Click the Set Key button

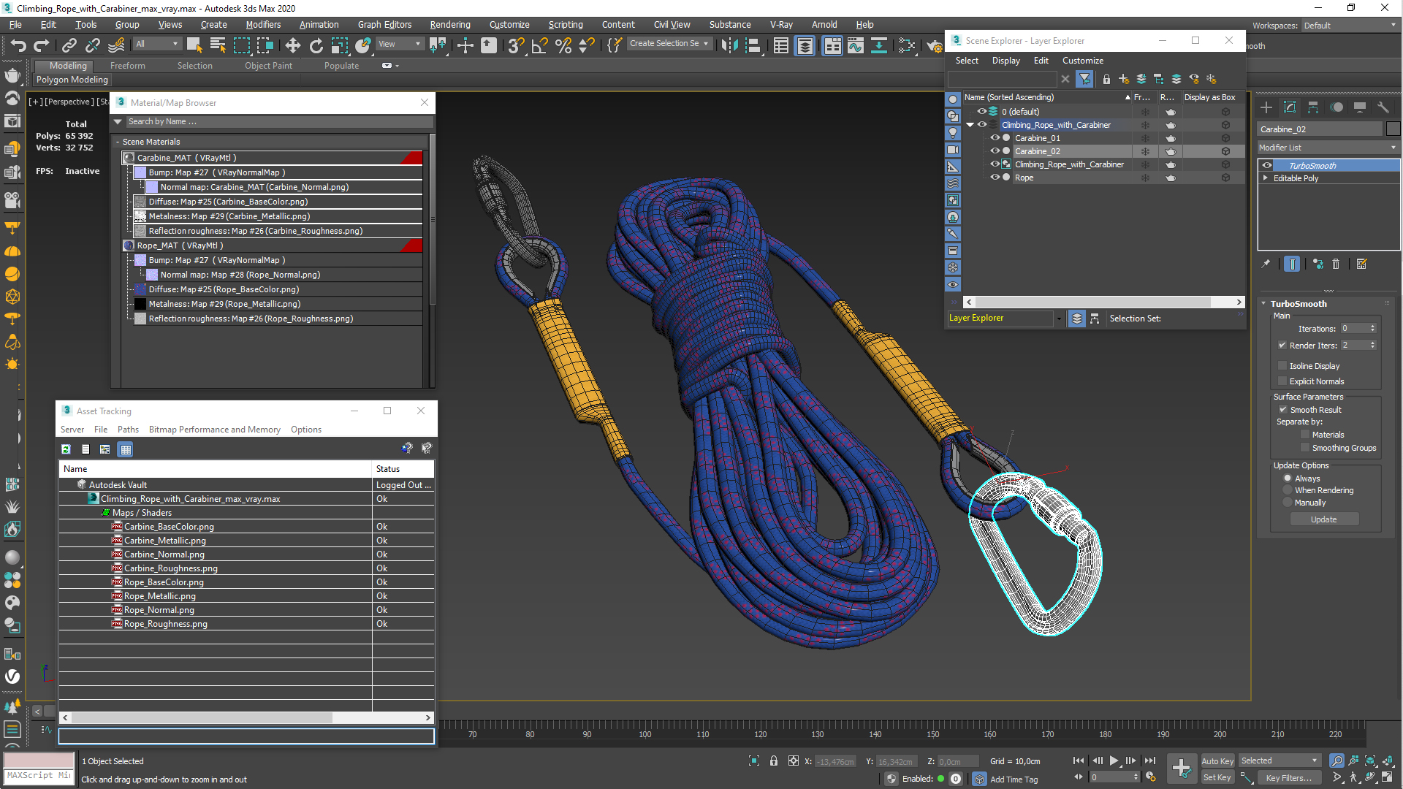1217,778
